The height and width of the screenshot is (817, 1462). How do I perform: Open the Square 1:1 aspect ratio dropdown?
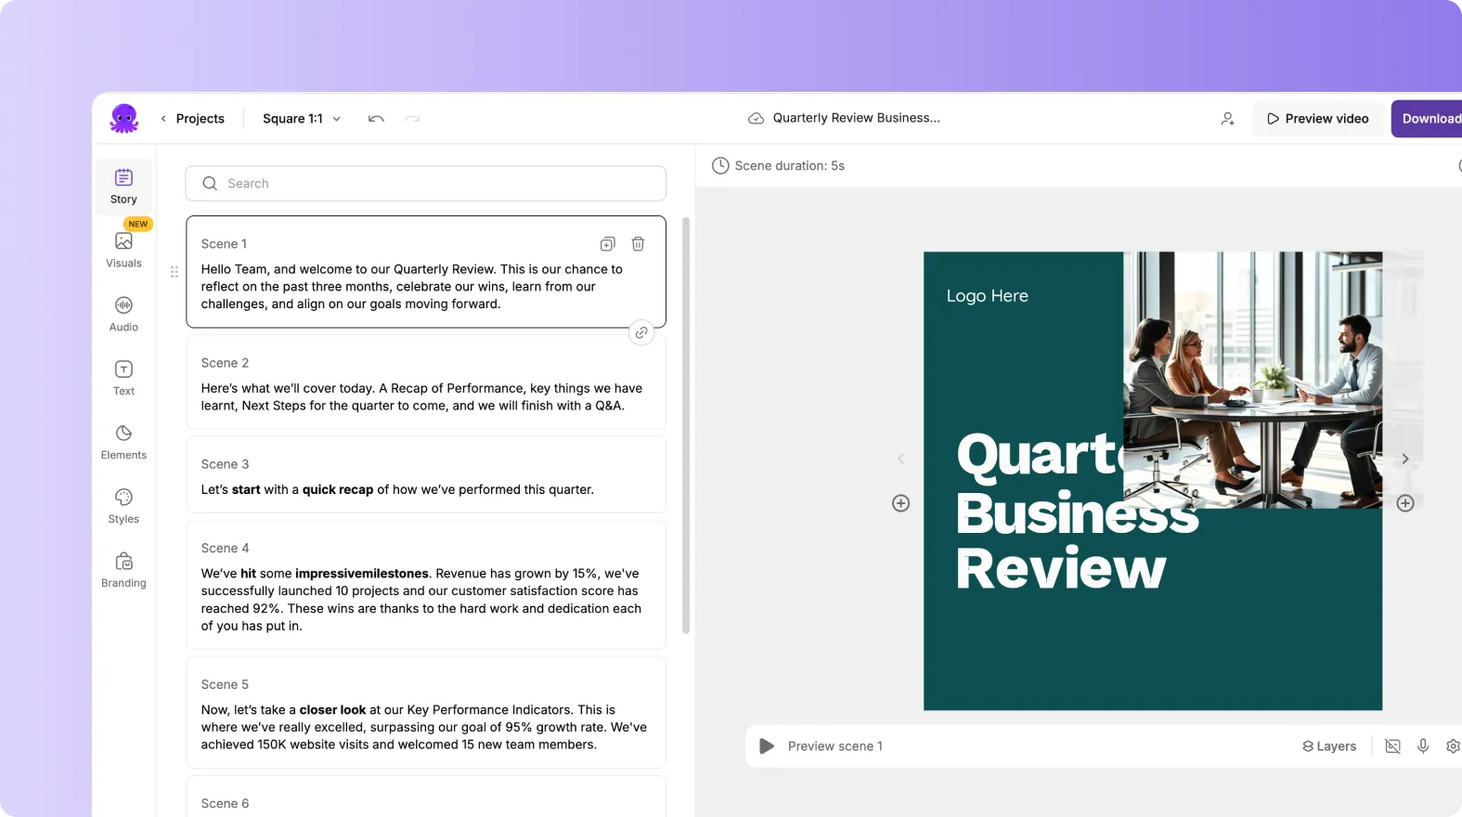click(302, 119)
